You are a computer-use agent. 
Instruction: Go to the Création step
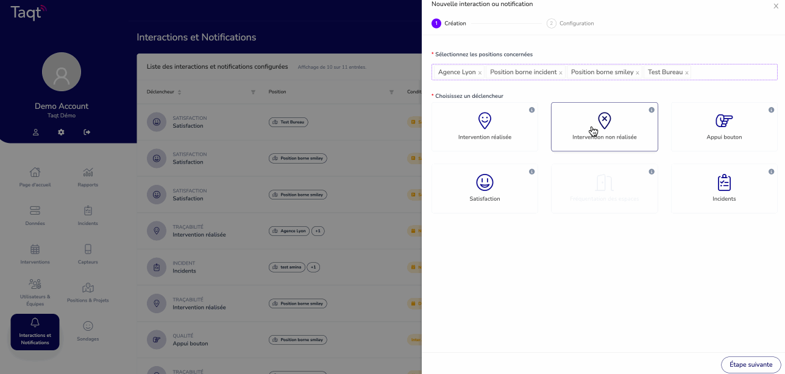pos(449,23)
